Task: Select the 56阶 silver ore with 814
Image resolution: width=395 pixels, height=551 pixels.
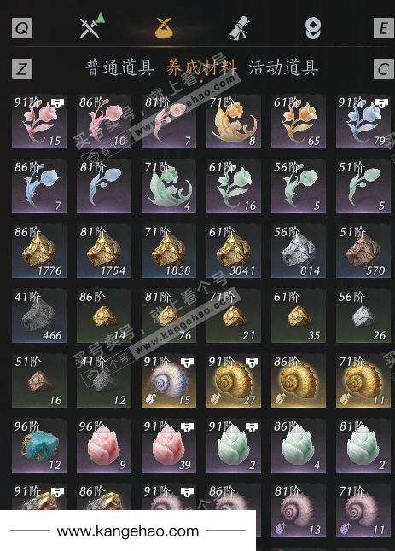Action: pyautogui.click(x=299, y=251)
